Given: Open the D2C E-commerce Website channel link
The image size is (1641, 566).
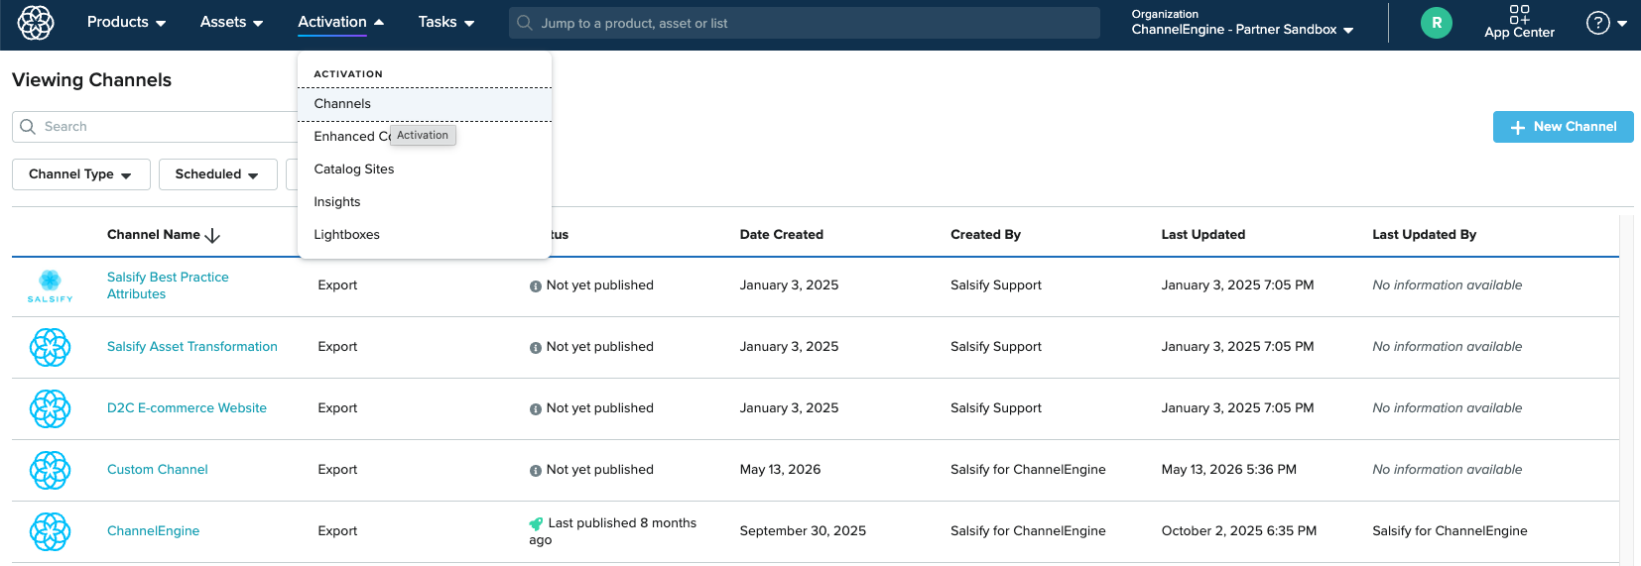Looking at the screenshot, I should tap(187, 408).
